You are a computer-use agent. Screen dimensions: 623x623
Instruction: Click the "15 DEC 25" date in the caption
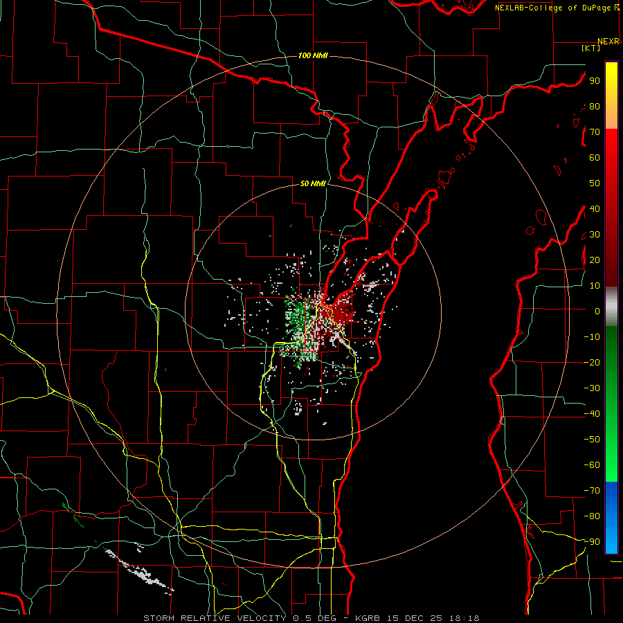413,618
